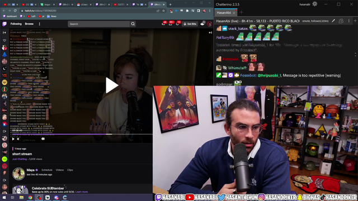Click the Get Bits button
The width and height of the screenshot is (358, 201).
click(x=190, y=24)
